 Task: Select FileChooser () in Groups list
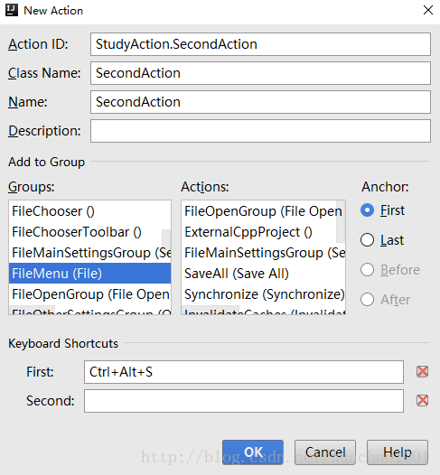(89, 211)
